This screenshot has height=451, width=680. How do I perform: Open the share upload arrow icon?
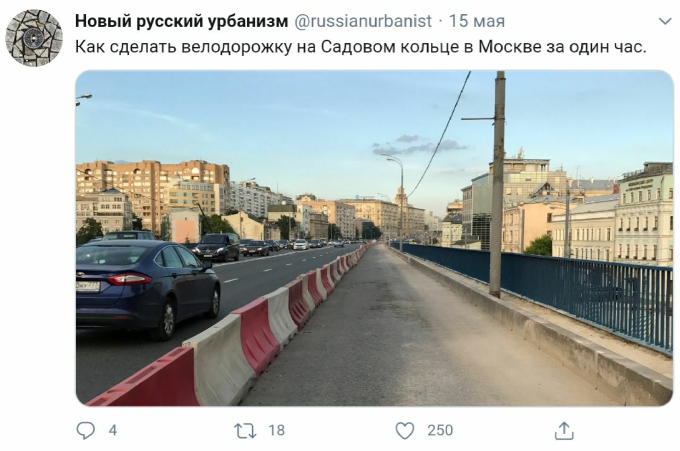(564, 430)
